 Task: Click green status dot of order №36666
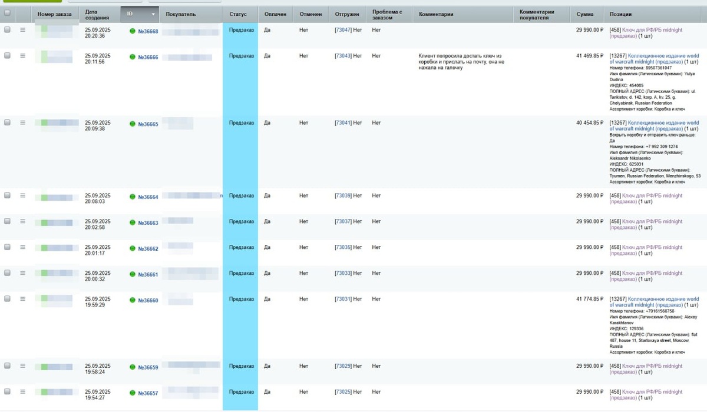[133, 57]
